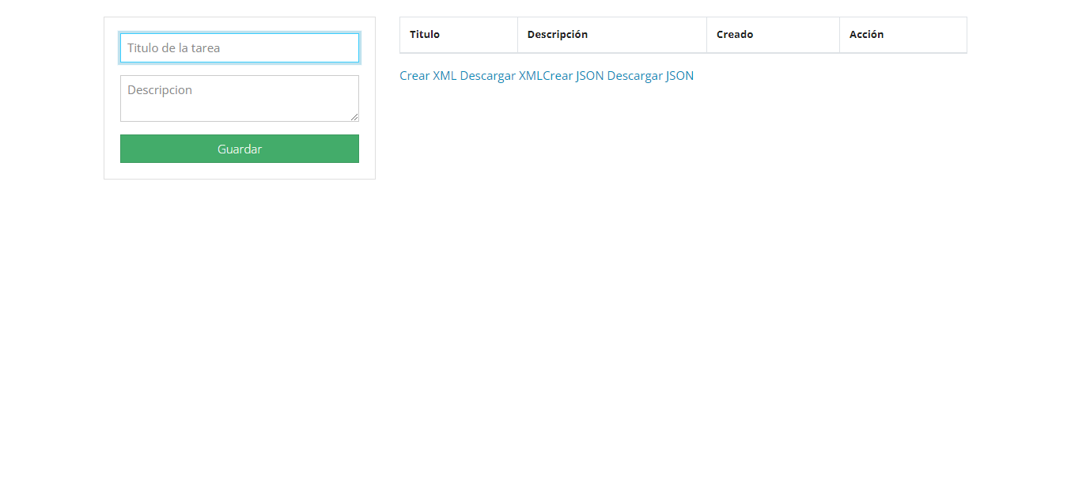Click the resize handle of the Descripcion box

click(355, 119)
